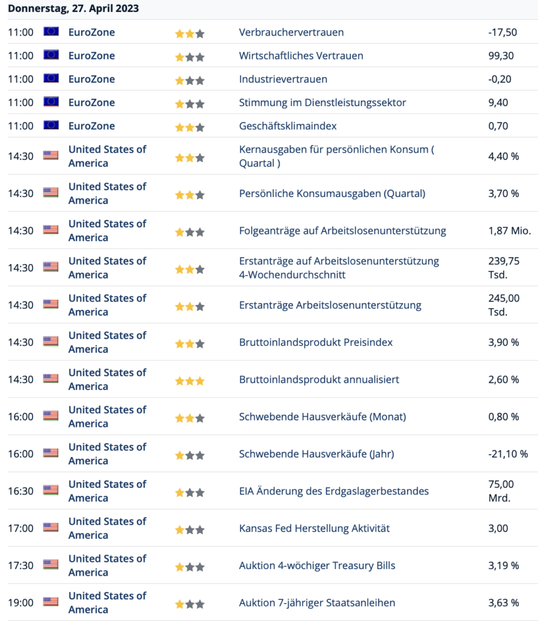Click the EU flag beside Verbrauchervertrauen

tap(51, 31)
